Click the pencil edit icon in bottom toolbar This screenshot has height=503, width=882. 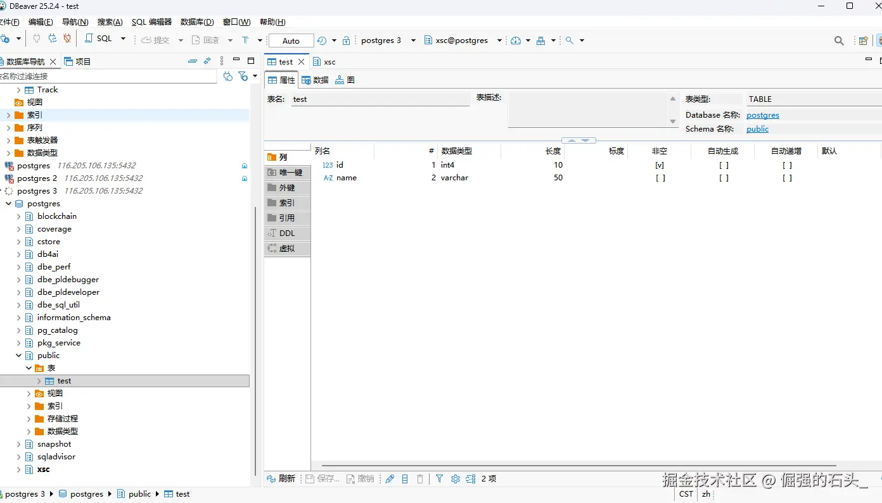(x=390, y=479)
